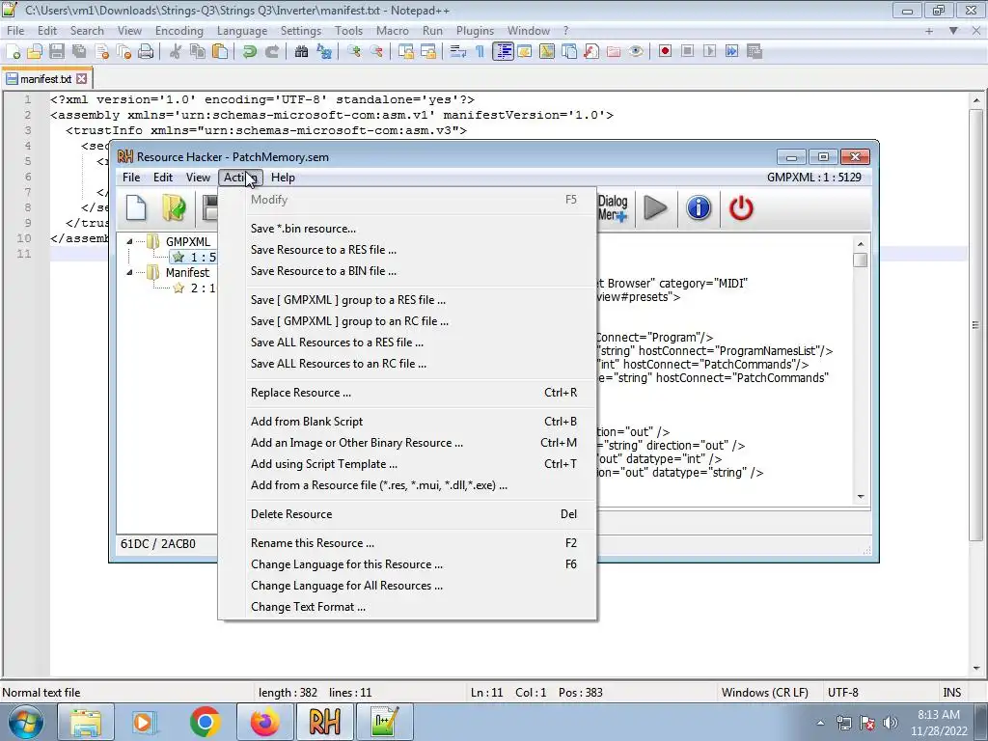Open Firefox from the taskbar

264,722
